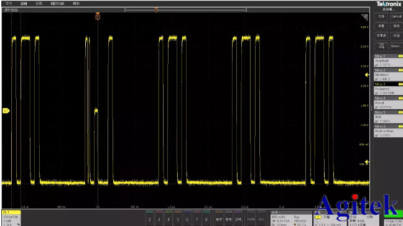Click the C1 channel ground marker
Viewport: 403px width, 226px height.
coord(6,111)
